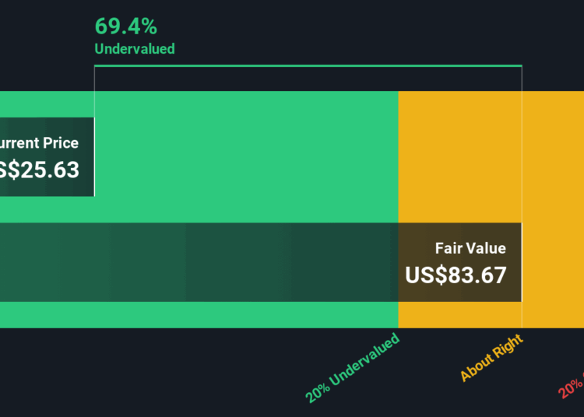584x417 pixels.
Task: Click the green undervalued zone of chart
Action: click(x=246, y=156)
